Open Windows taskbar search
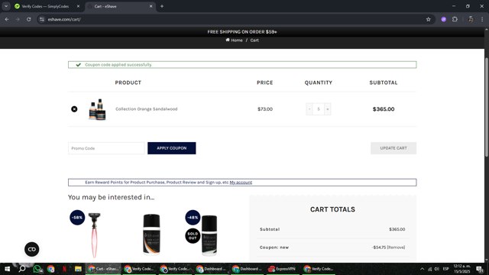The image size is (489, 275). click(x=22, y=269)
